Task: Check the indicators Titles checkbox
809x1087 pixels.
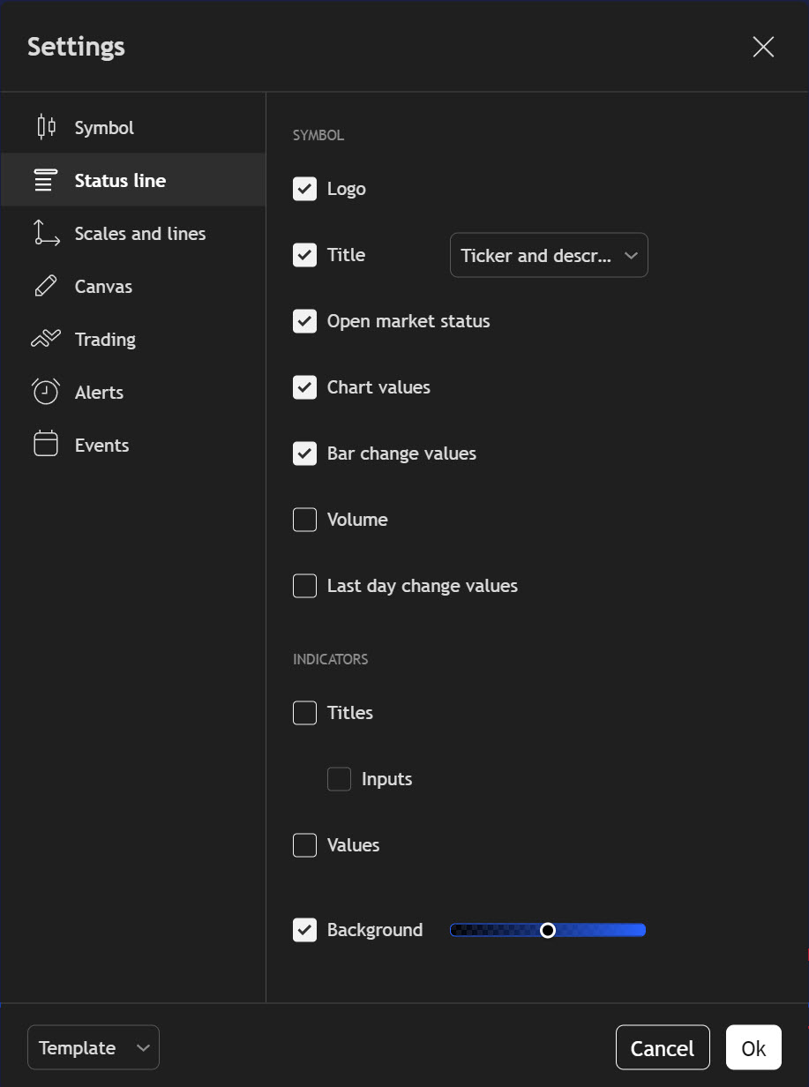Action: [x=304, y=713]
